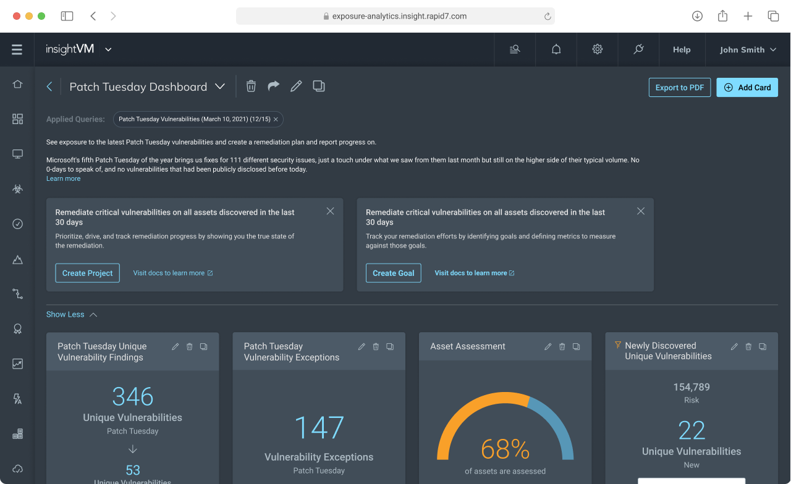This screenshot has height=484, width=791.
Task: Go back with the dashboard back arrow
Action: point(49,86)
